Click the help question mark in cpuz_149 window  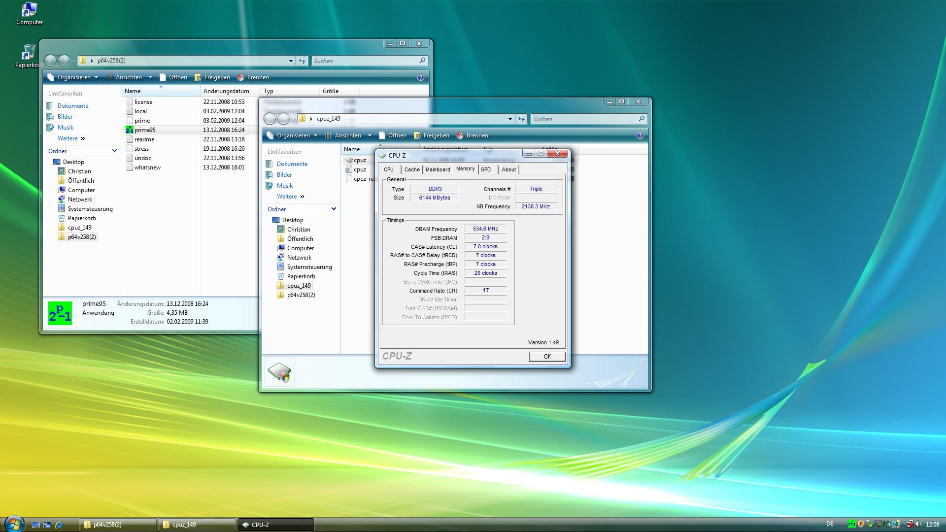[x=640, y=135]
